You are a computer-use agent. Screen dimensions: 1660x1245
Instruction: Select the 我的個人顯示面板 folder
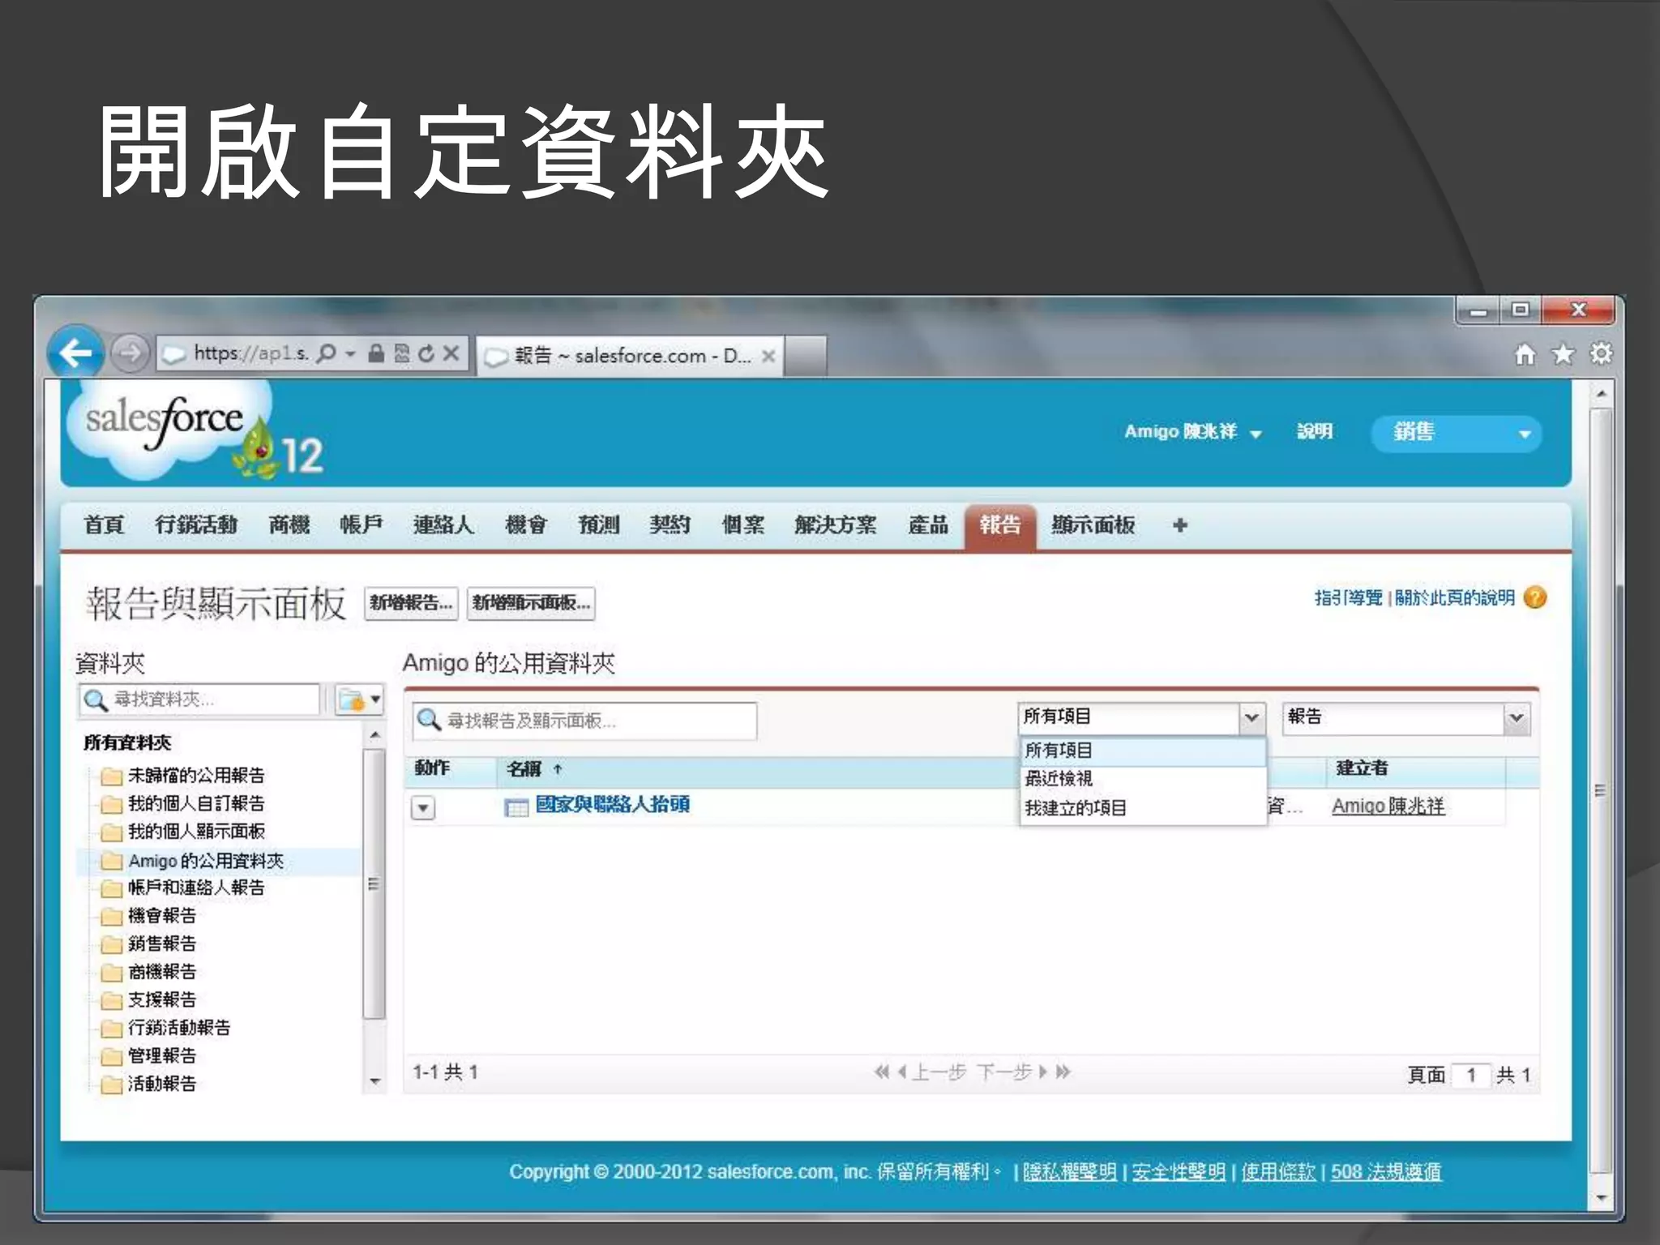[195, 832]
